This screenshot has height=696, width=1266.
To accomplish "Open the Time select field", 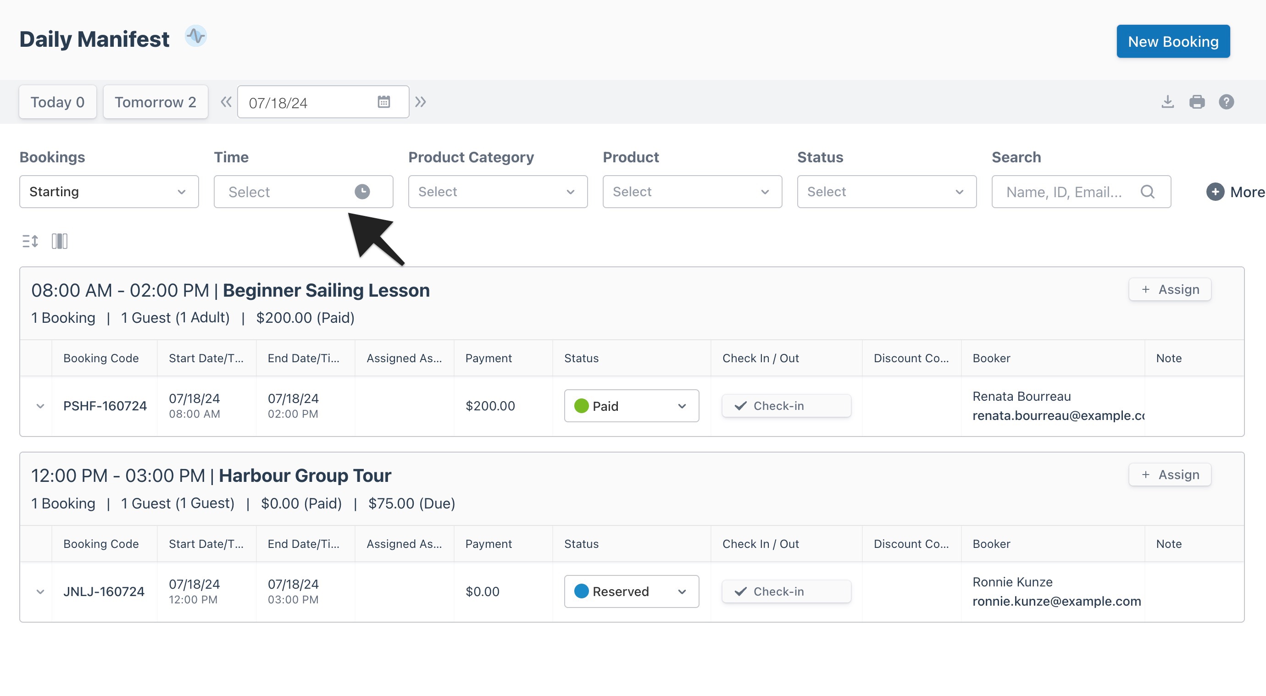I will (x=303, y=192).
